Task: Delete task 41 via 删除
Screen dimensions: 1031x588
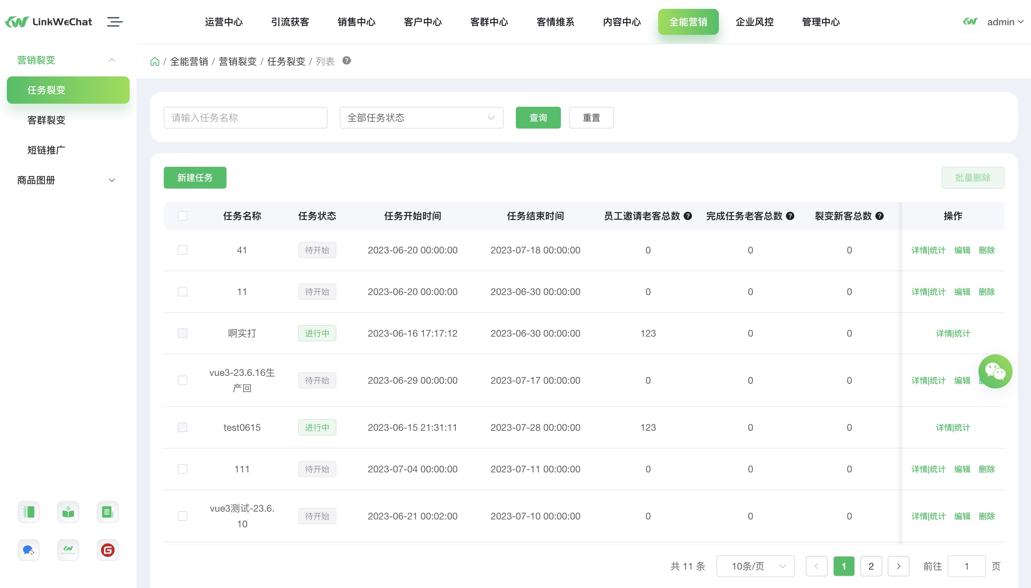Action: click(x=987, y=250)
